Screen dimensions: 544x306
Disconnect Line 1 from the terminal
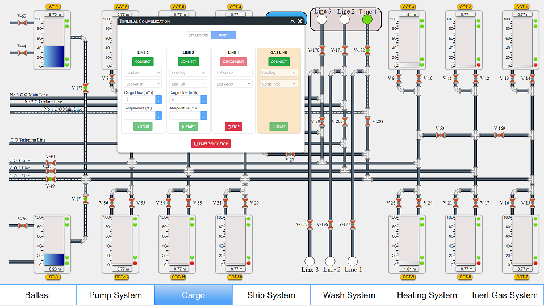tap(233, 62)
